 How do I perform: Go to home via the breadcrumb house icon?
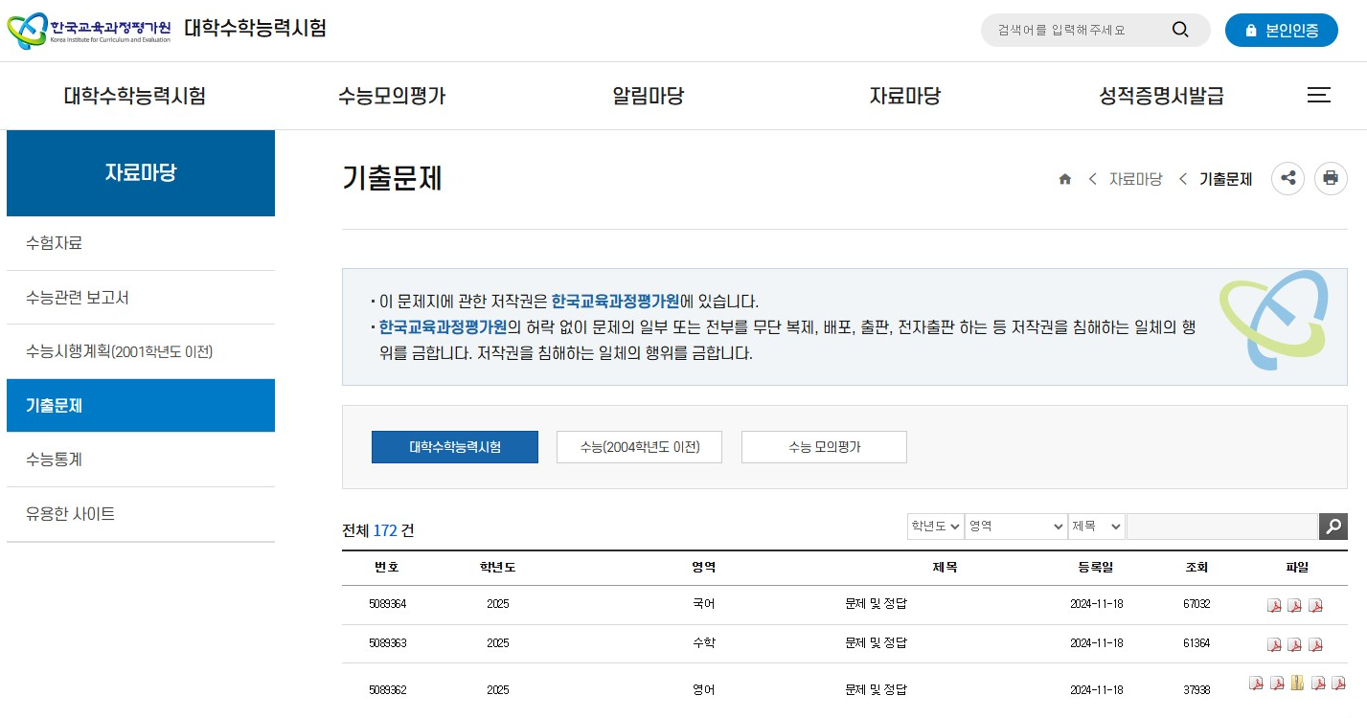(x=1065, y=179)
